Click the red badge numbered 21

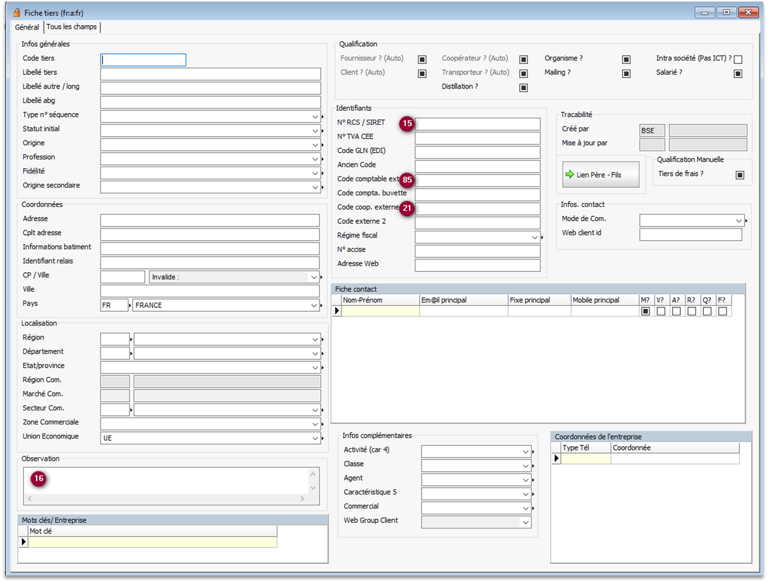coord(407,208)
